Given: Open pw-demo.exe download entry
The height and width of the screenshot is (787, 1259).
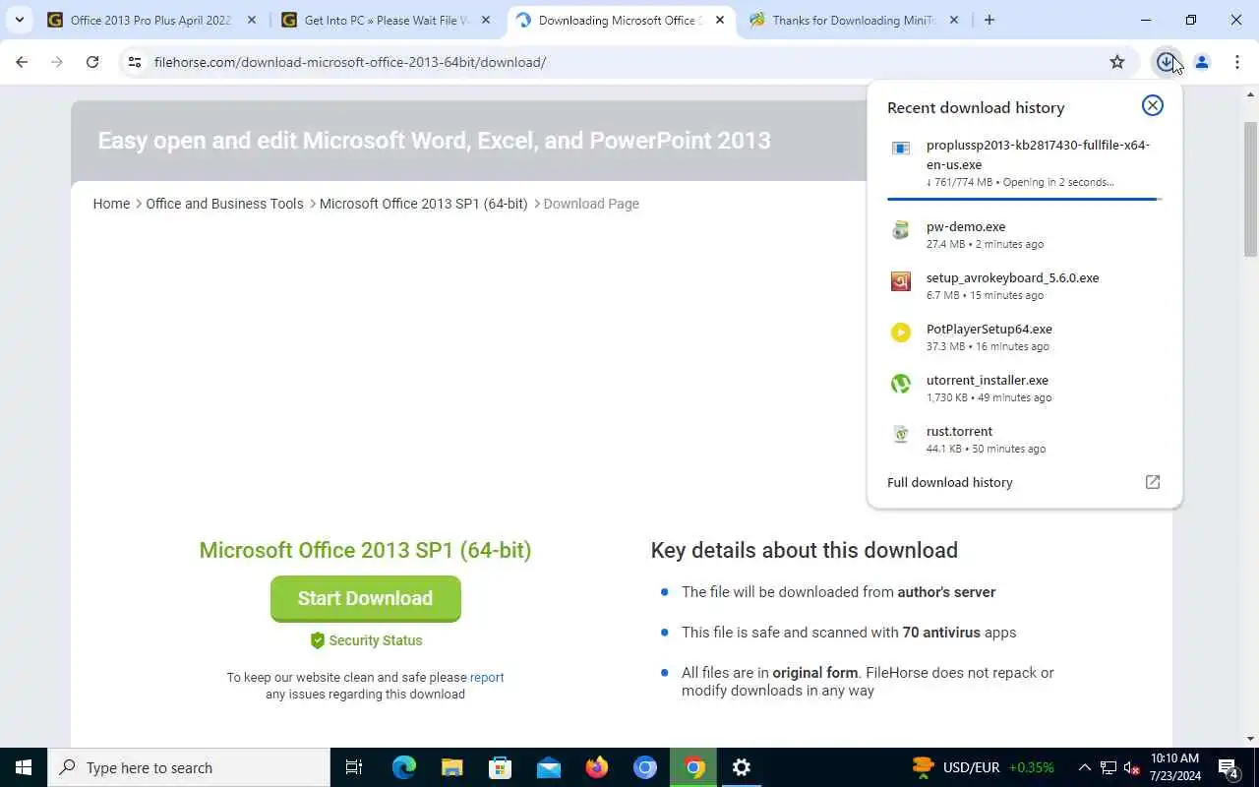Looking at the screenshot, I should 1024,234.
